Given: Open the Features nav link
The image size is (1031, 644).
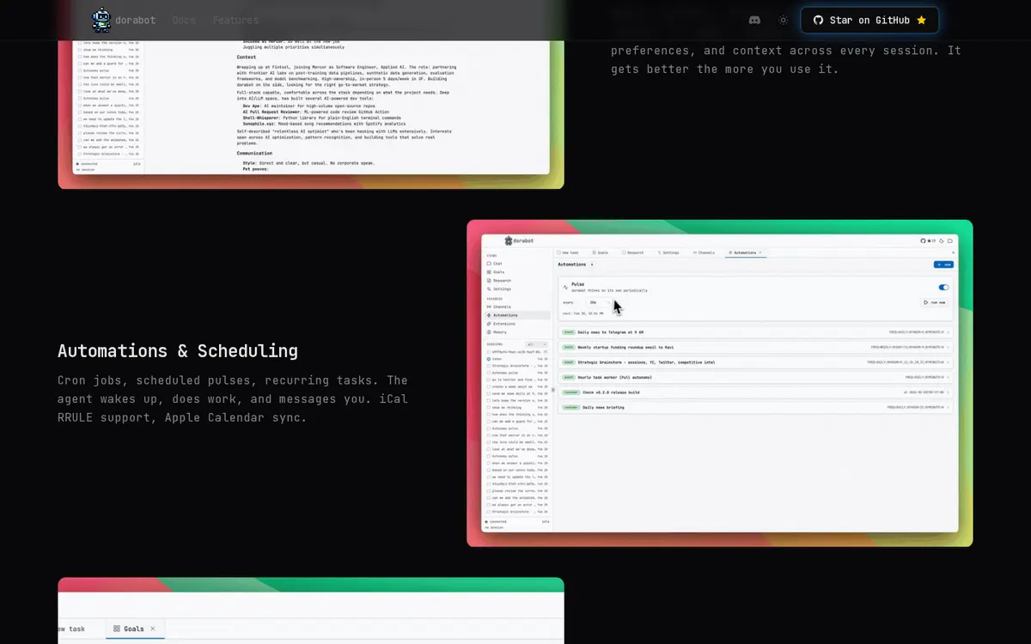Looking at the screenshot, I should 235,20.
